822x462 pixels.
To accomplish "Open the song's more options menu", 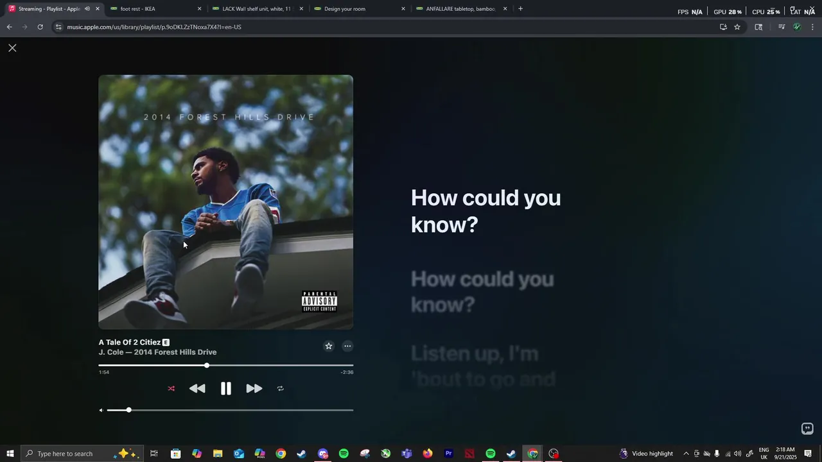I will pos(347,346).
